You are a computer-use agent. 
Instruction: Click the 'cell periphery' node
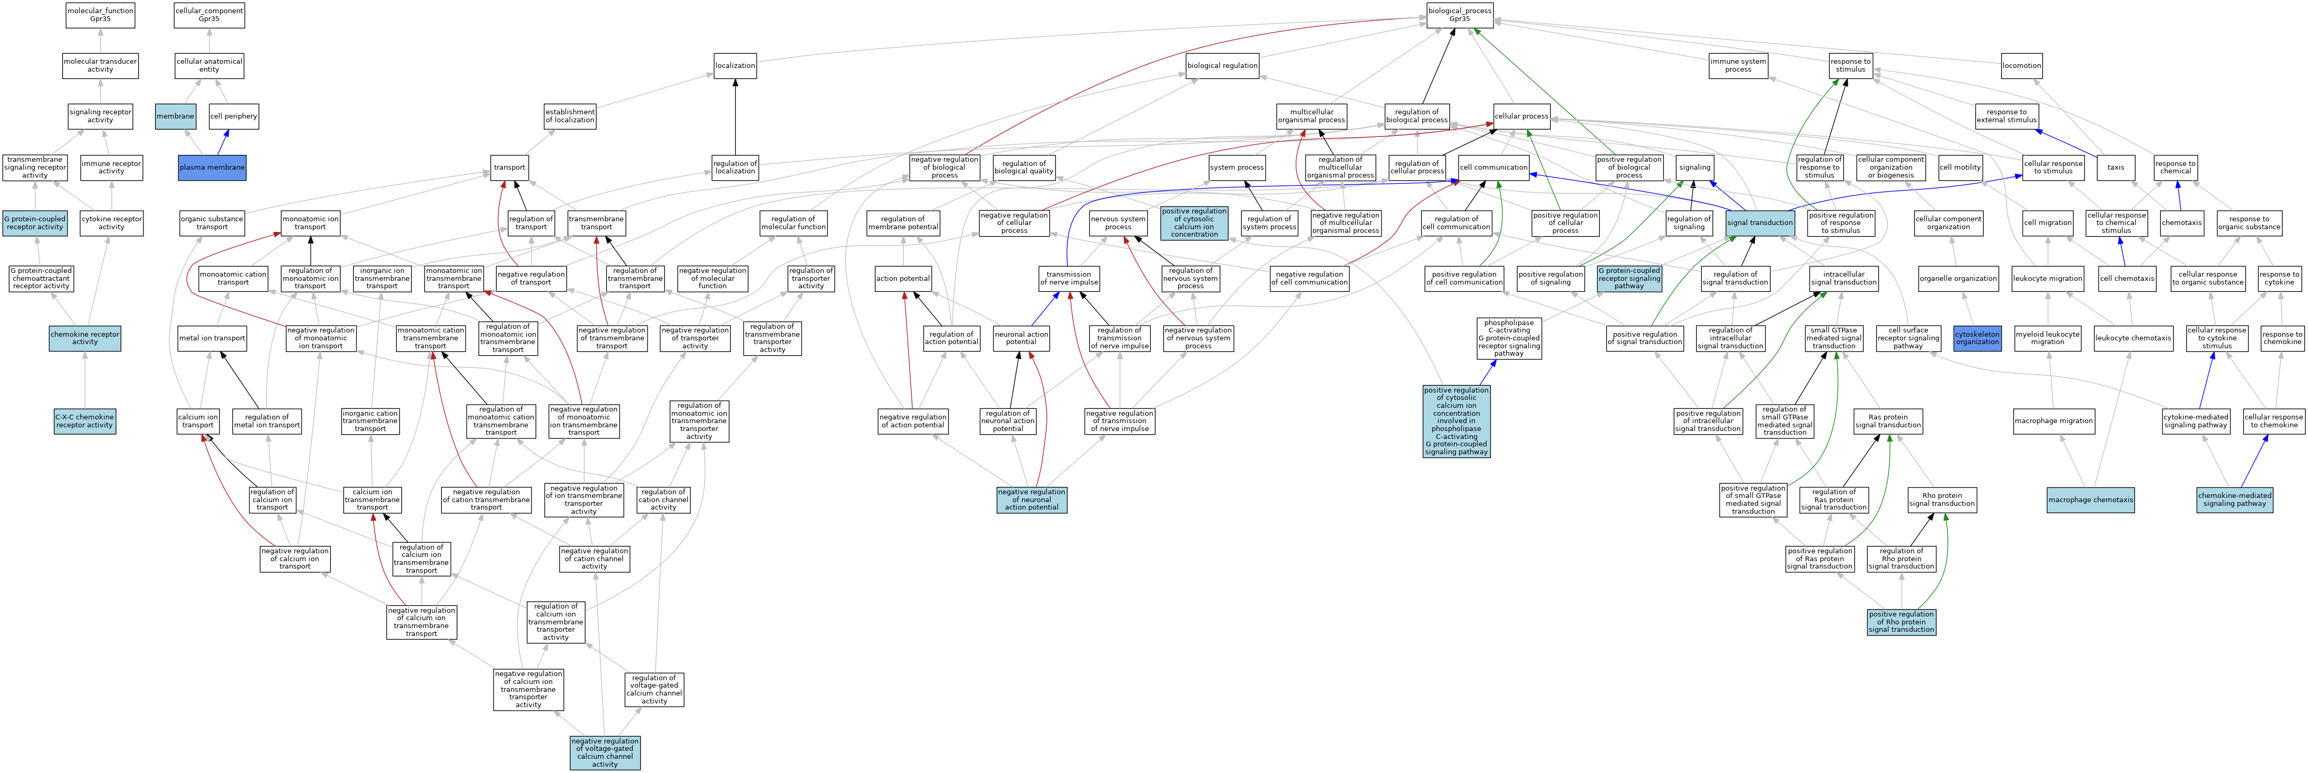point(234,116)
